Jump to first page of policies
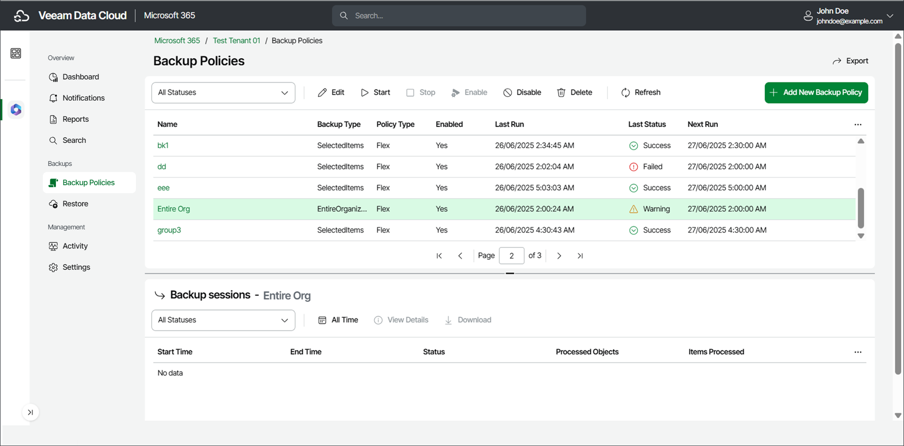The image size is (904, 446). click(439, 256)
